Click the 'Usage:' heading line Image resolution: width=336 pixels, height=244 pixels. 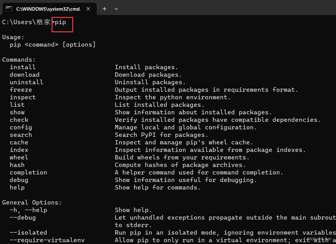[x=13, y=37]
